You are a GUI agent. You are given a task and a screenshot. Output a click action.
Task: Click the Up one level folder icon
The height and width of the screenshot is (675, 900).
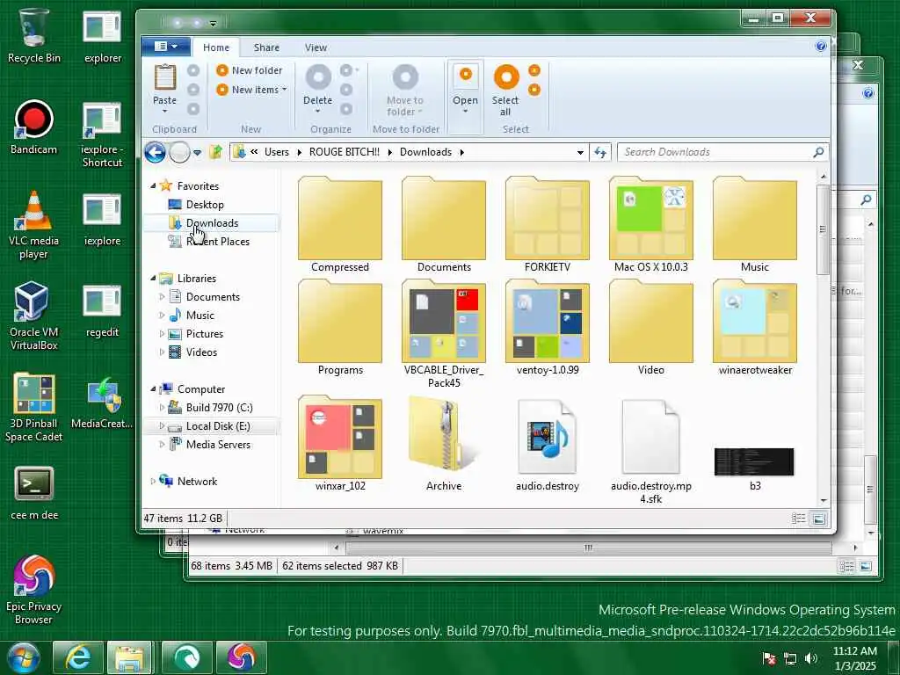[x=215, y=152]
